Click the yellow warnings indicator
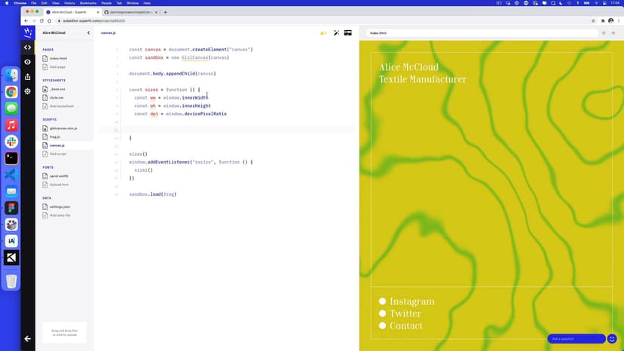This screenshot has height=351, width=624. tap(323, 33)
